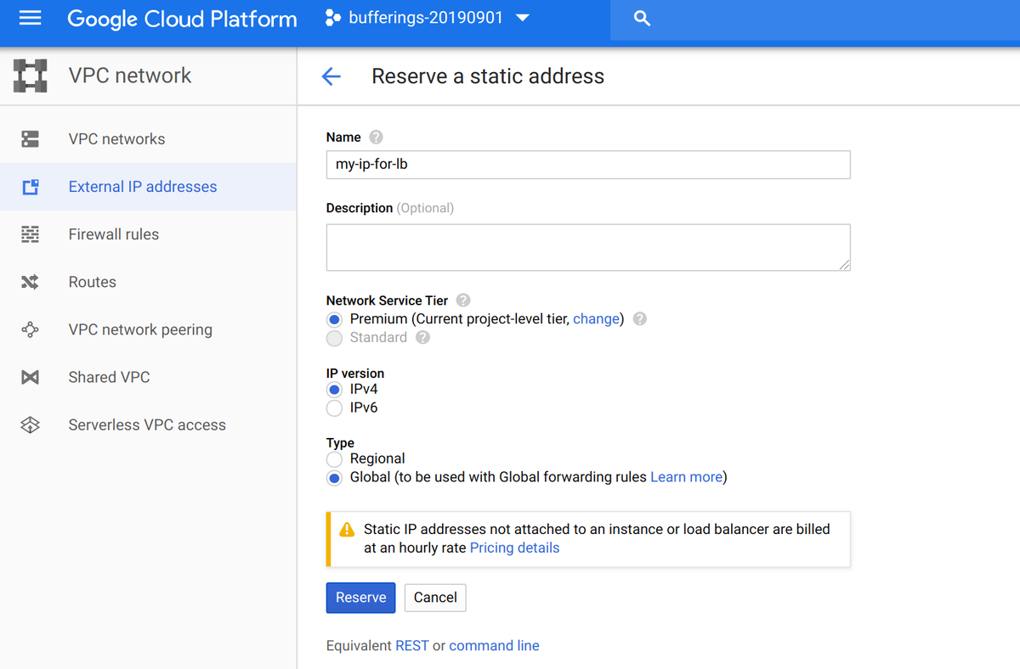Open the Learn more link
The image size is (1020, 669).
[686, 477]
